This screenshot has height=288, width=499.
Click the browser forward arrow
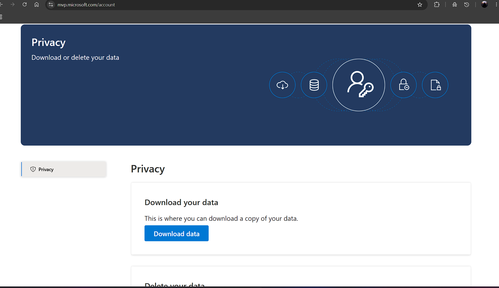[x=13, y=5]
